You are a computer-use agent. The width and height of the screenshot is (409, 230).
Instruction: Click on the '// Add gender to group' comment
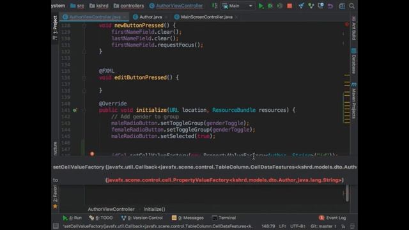(145, 116)
